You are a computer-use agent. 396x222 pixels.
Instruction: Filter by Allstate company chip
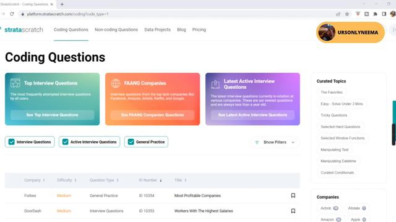coord(357,208)
